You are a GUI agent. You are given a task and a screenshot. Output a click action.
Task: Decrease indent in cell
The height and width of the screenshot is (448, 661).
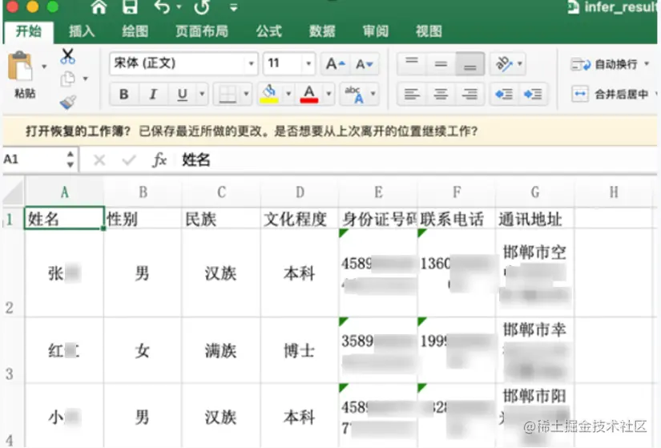504,94
